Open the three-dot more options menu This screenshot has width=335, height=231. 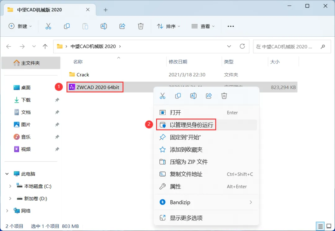(231, 26)
